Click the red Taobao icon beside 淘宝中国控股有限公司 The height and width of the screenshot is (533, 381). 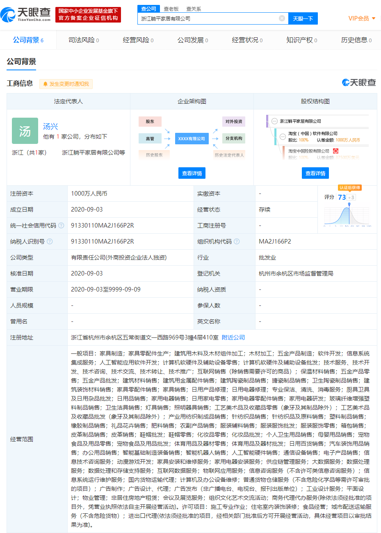335,151
